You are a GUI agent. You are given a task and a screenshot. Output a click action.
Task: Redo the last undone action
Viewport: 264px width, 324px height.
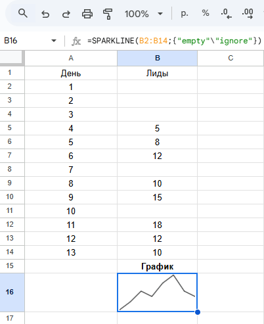pos(66,14)
